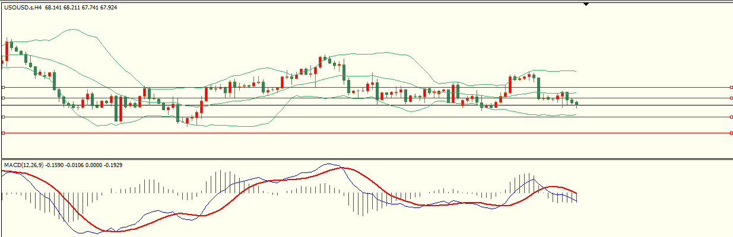
Task: Select left handle of lowest red horizontal line
Action: pyautogui.click(x=4, y=133)
